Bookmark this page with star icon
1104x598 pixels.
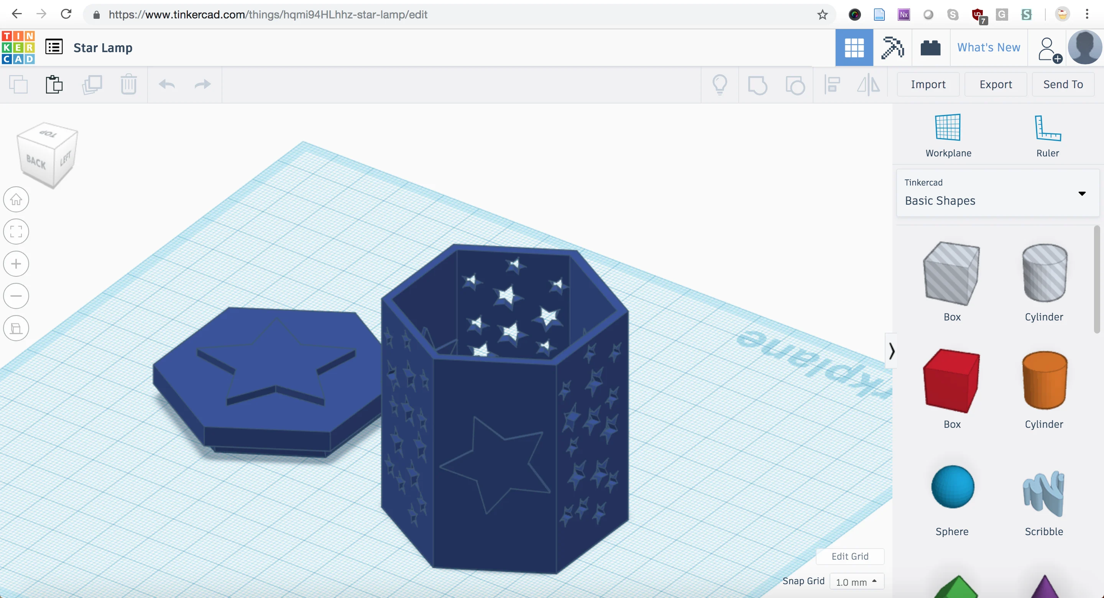click(822, 15)
